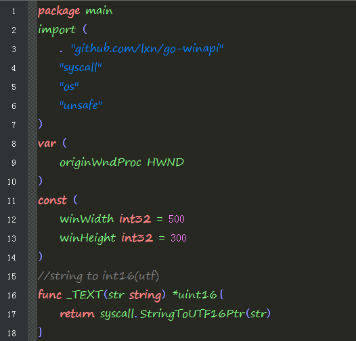Click the closing parenthesis on line 14
The height and width of the screenshot is (341, 356).
pyautogui.click(x=40, y=256)
